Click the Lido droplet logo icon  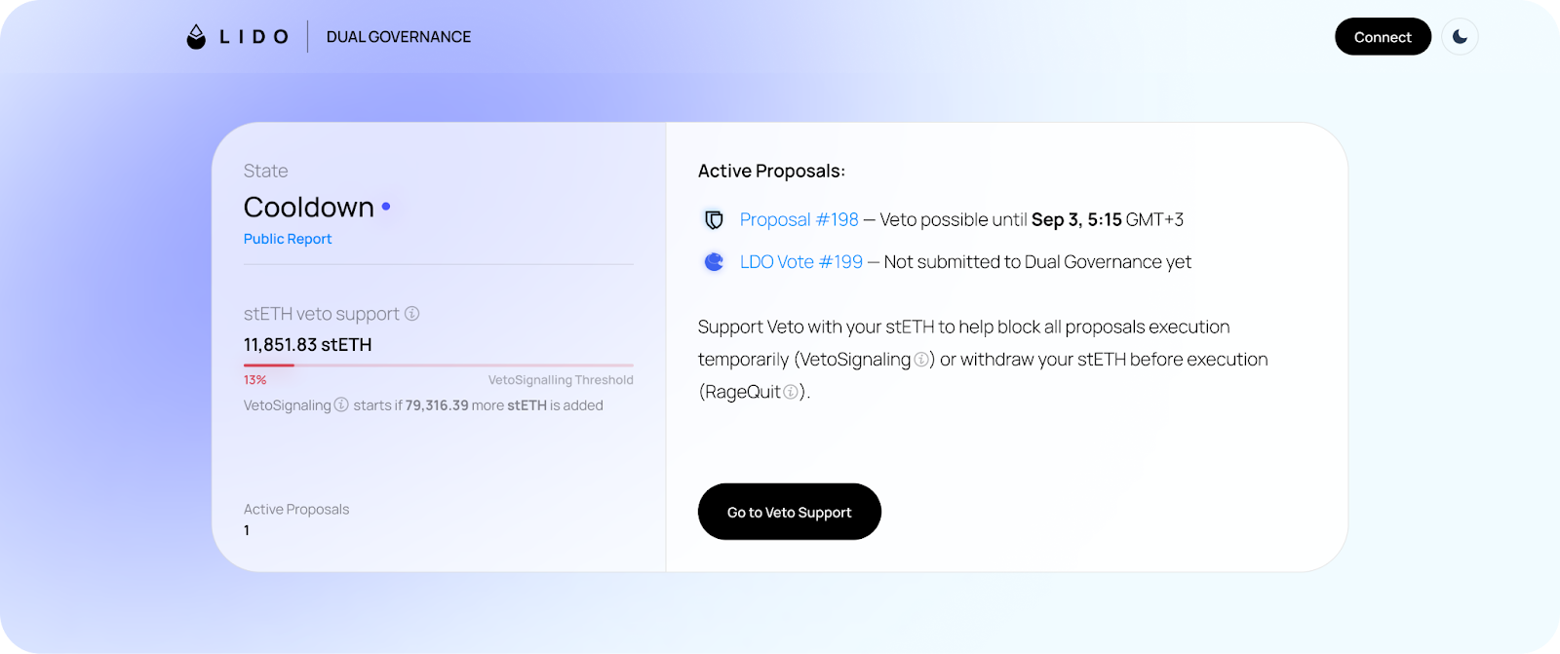coord(196,37)
